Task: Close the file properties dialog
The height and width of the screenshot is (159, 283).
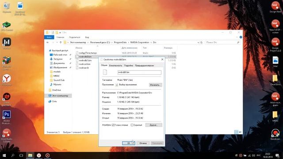Action: tap(162, 59)
